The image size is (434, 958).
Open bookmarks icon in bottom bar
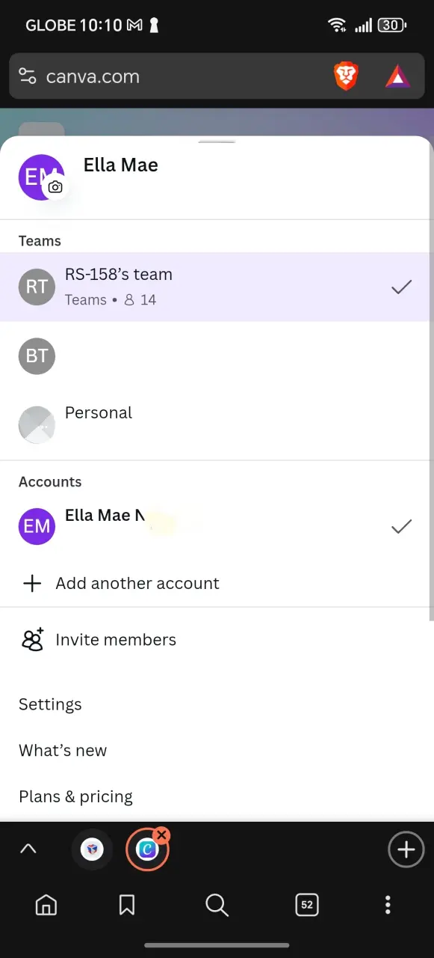(x=127, y=905)
